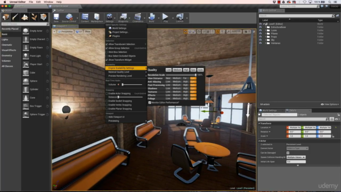Viewport: 341px width, 192px height.
Task: Enable Box Select Occluded Objects checkbox
Action: [x=107, y=56]
